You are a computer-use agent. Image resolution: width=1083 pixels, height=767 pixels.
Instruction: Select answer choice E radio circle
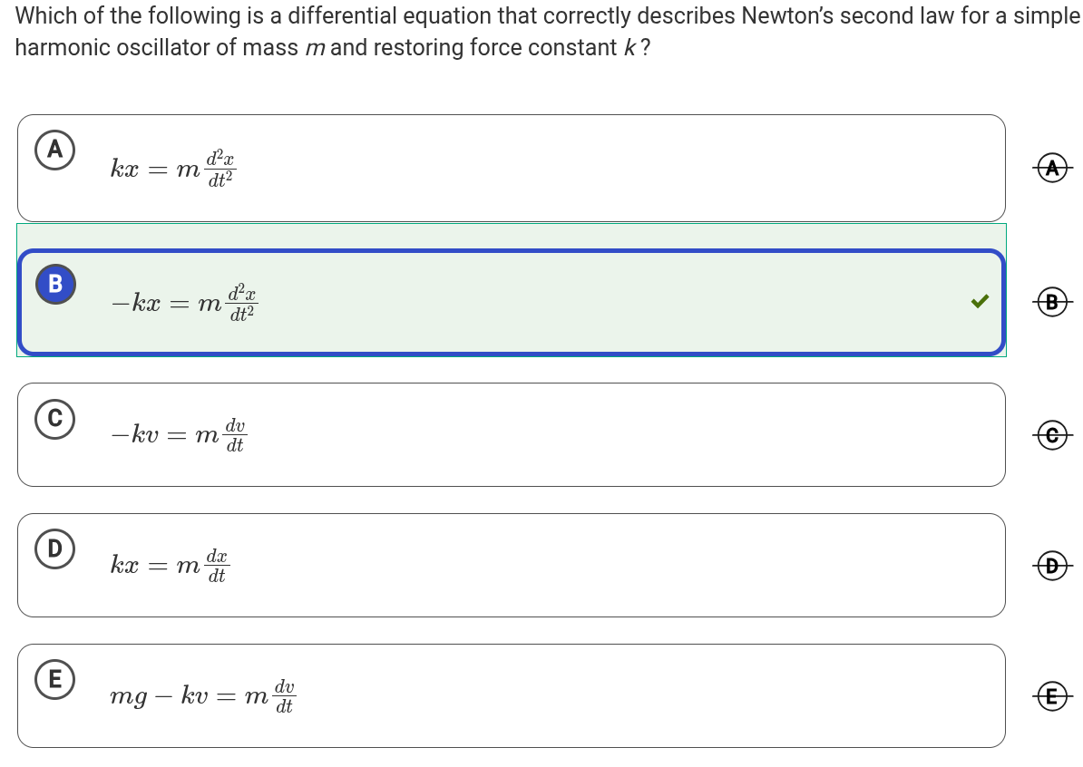tap(55, 679)
